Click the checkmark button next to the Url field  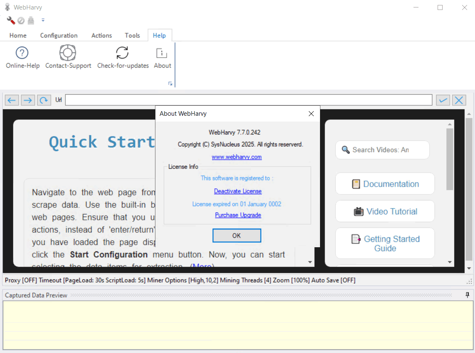[443, 100]
